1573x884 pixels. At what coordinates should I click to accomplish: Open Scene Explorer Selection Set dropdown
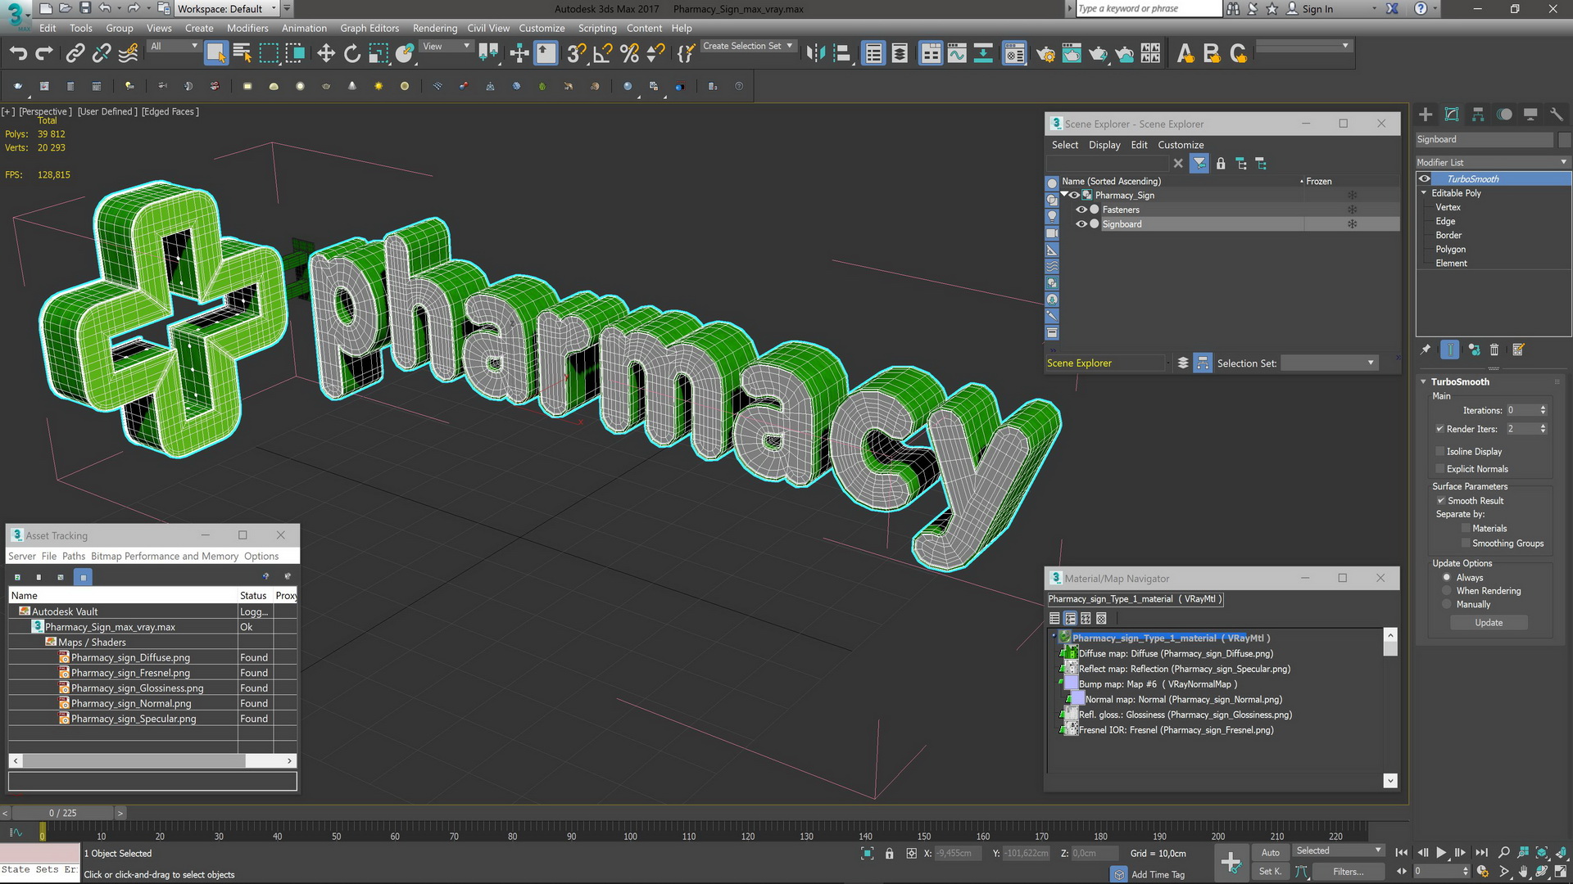click(x=1329, y=363)
